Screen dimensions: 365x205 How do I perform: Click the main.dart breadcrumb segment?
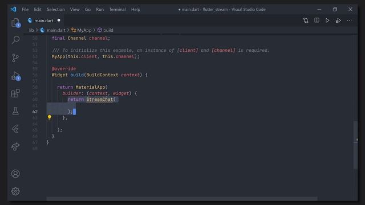56,30
